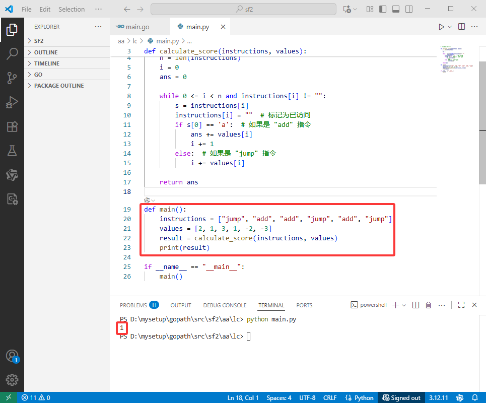Open the Edit menu
The width and height of the screenshot is (486, 403).
pyautogui.click(x=45, y=9)
